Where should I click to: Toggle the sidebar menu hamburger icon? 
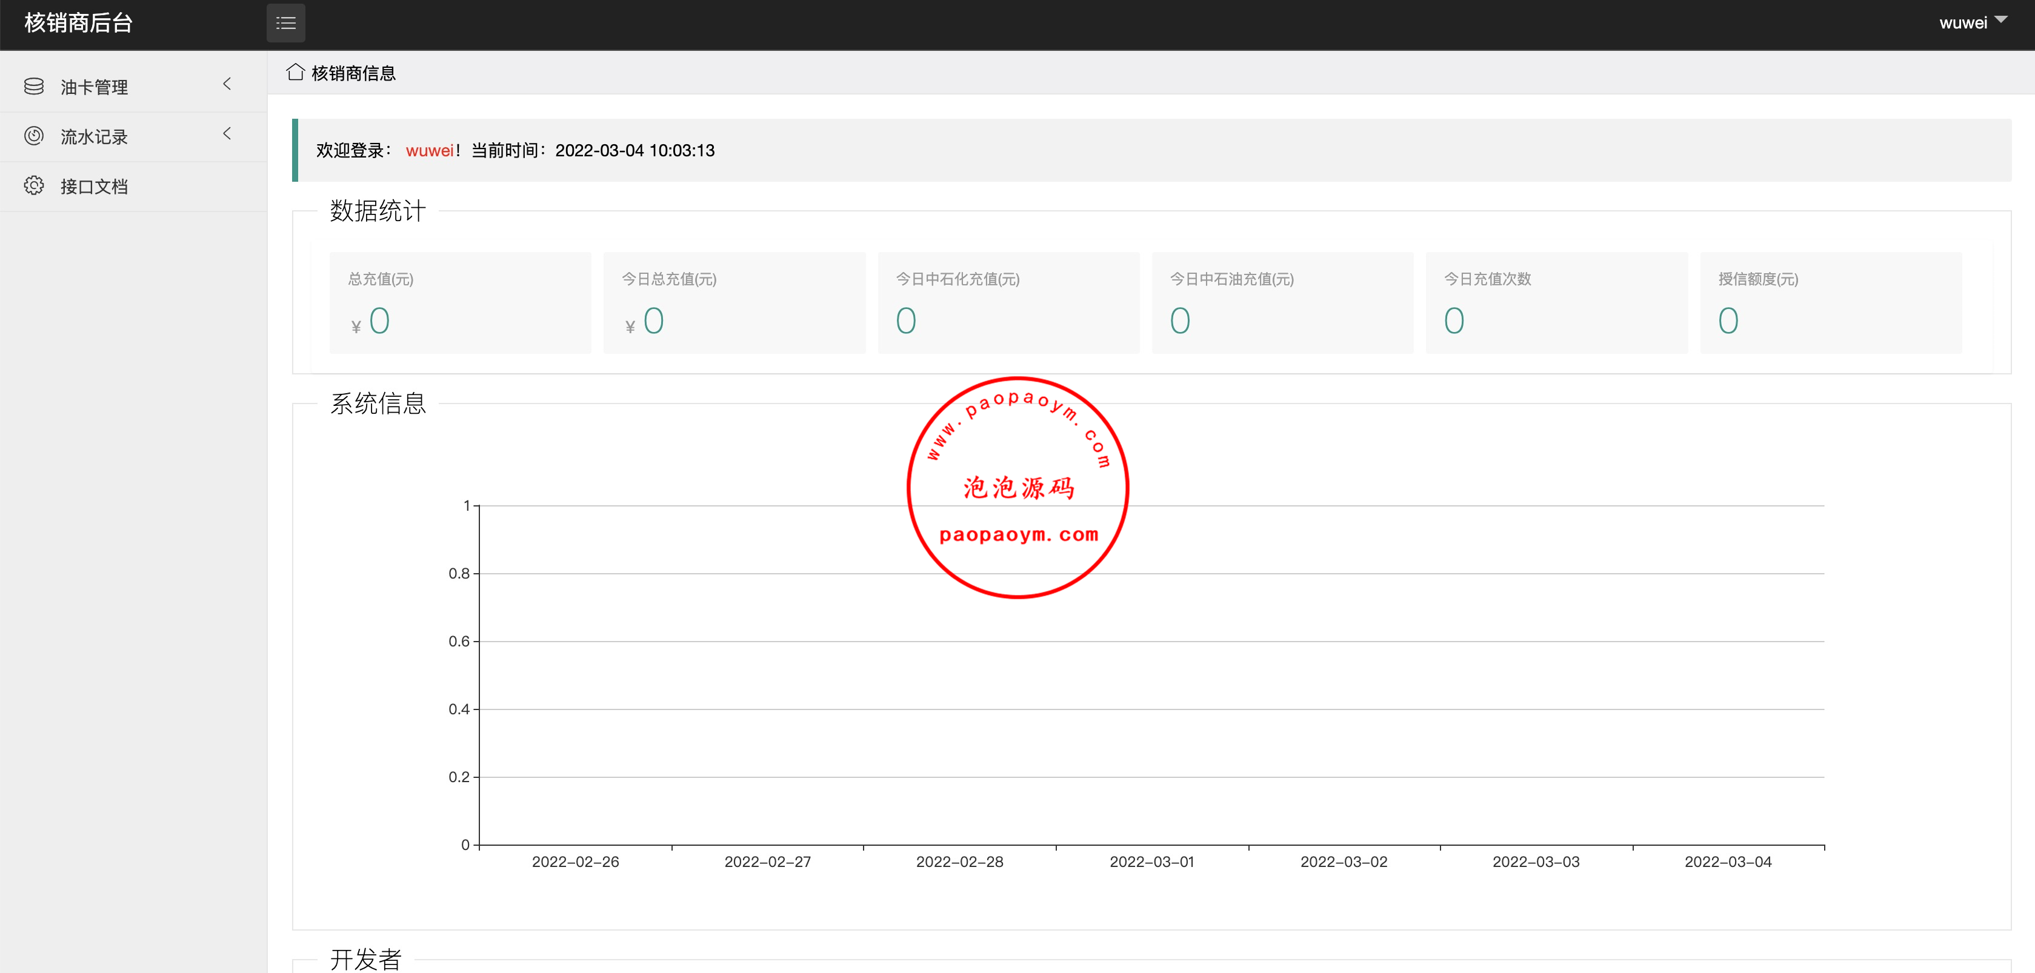[x=285, y=24]
